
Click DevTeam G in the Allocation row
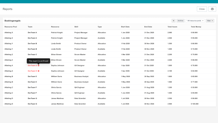pyautogui.click(x=32, y=98)
